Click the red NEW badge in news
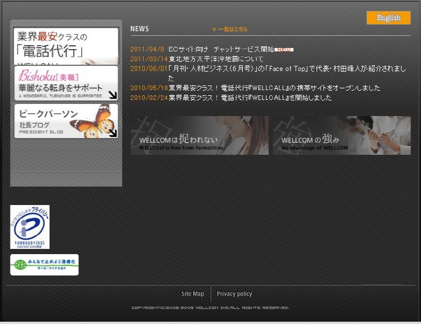The height and width of the screenshot is (324, 421). point(285,50)
